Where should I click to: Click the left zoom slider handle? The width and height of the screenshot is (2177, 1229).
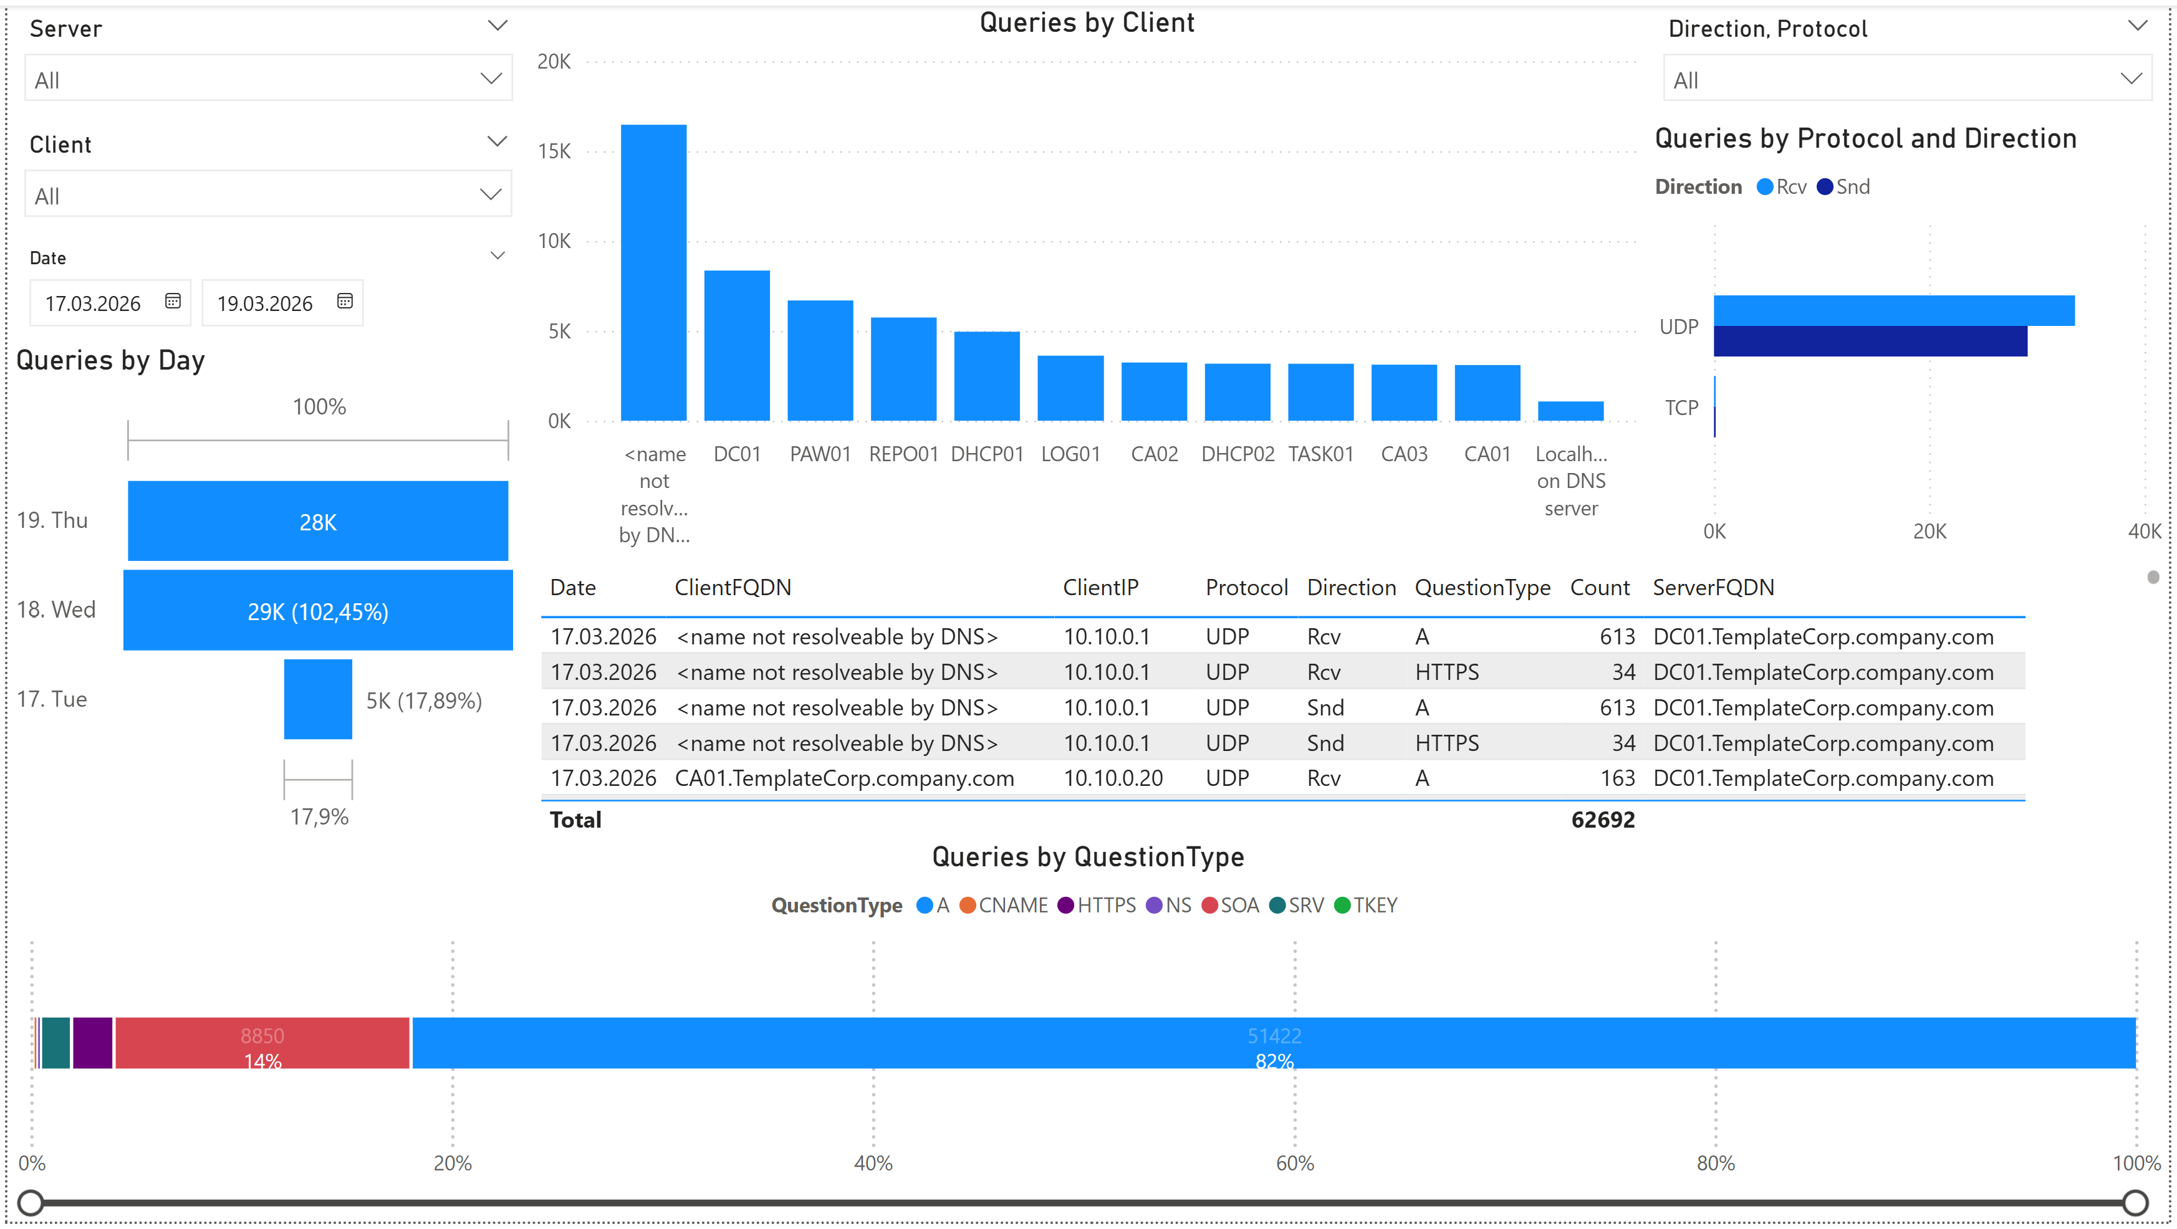pyautogui.click(x=31, y=1203)
